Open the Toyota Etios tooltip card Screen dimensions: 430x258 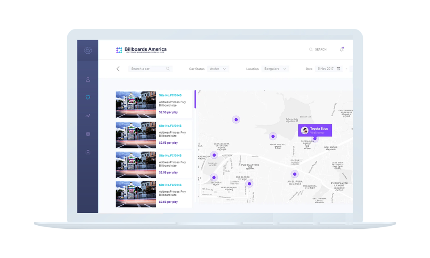coord(315,130)
